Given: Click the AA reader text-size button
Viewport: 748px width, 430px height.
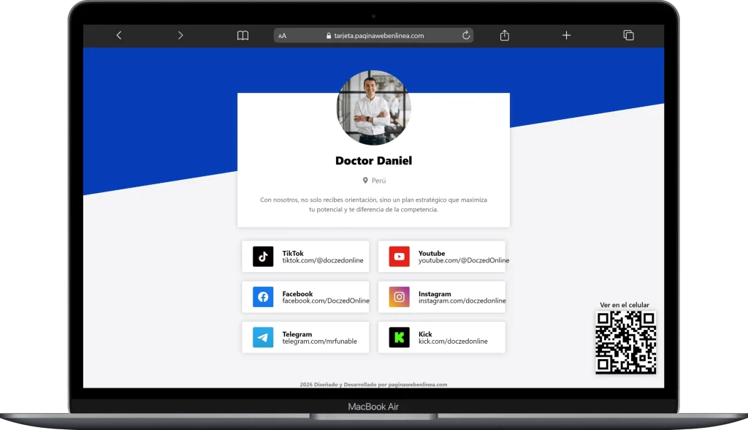Looking at the screenshot, I should 283,36.
